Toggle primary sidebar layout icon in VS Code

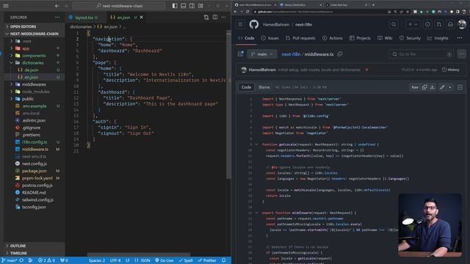tap(175, 6)
